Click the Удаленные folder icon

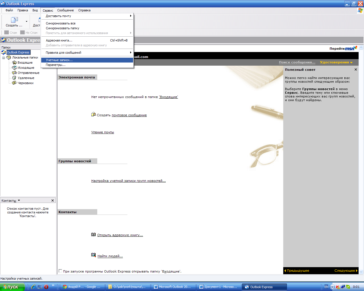click(x=14, y=78)
